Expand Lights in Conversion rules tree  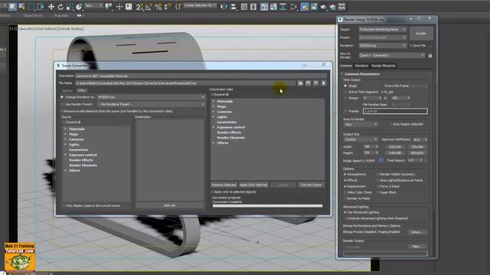pos(214,117)
